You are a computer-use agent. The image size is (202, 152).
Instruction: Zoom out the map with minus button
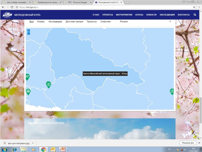pyautogui.click(x=29, y=33)
